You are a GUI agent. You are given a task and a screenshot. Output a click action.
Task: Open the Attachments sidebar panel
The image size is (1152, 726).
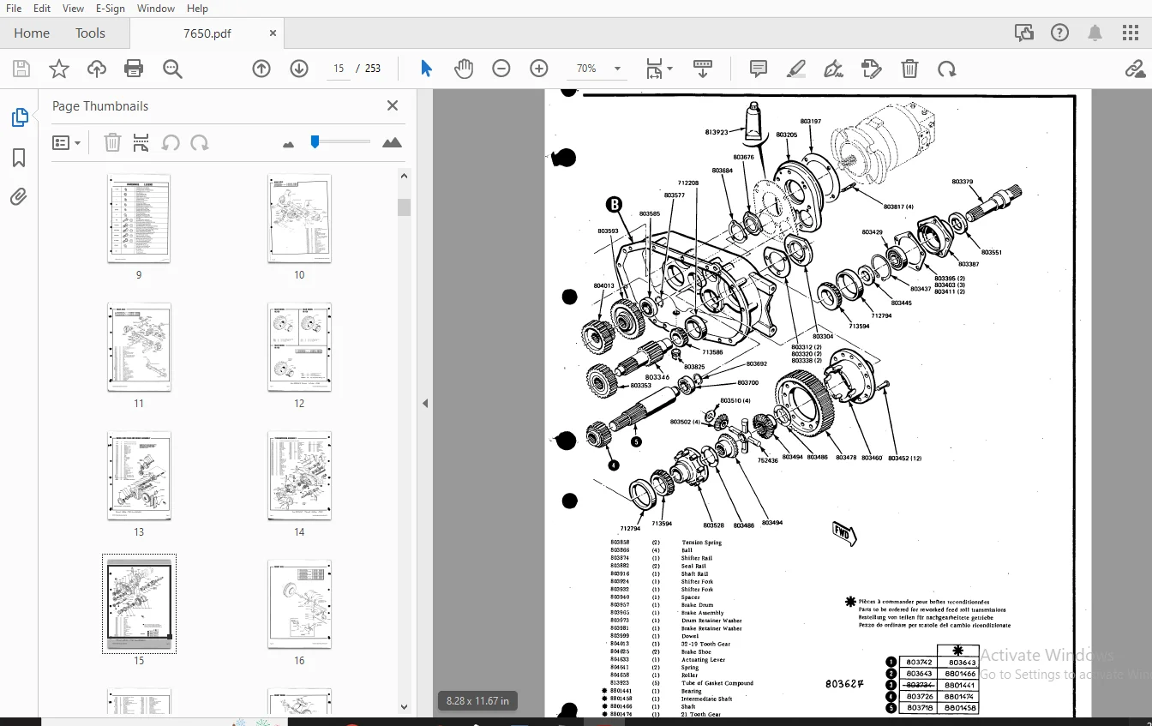coord(19,197)
